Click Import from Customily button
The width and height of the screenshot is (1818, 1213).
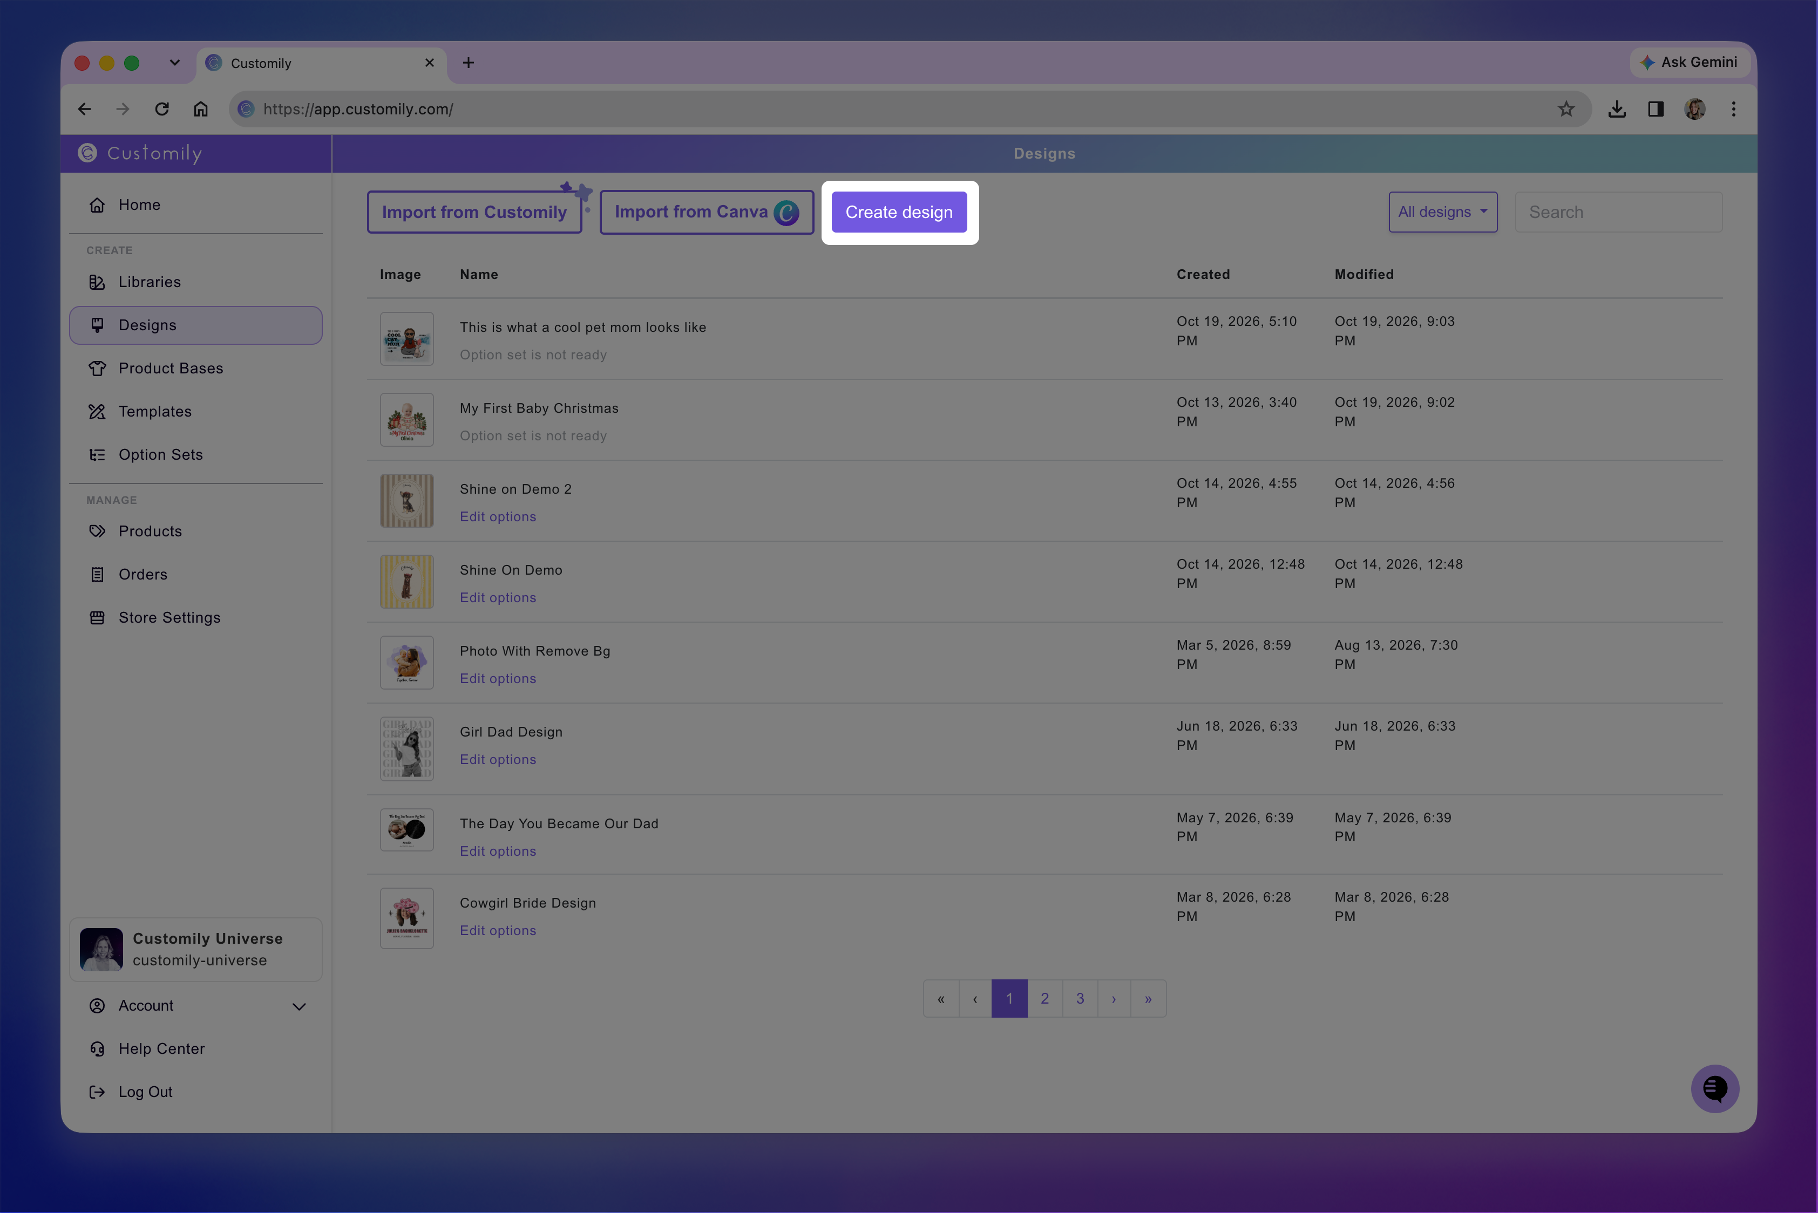pyautogui.click(x=474, y=212)
